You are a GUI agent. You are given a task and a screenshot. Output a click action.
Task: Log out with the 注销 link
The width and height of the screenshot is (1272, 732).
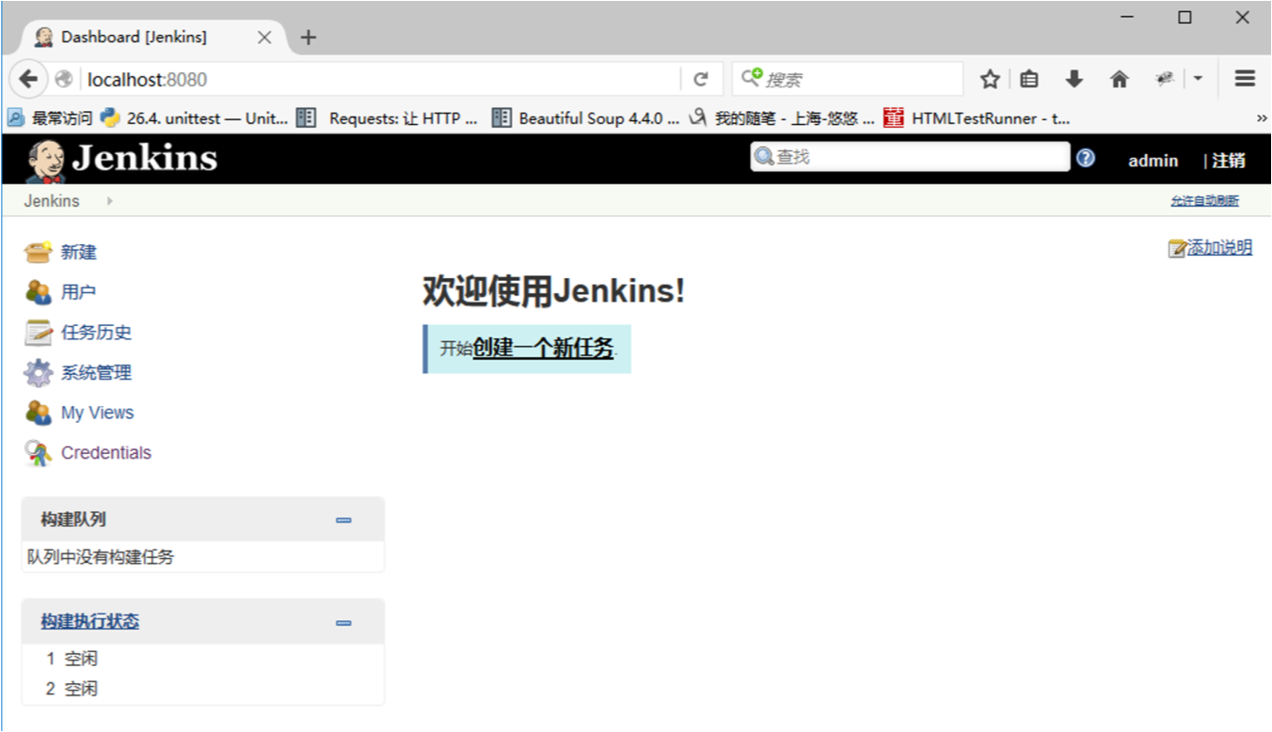(1229, 161)
